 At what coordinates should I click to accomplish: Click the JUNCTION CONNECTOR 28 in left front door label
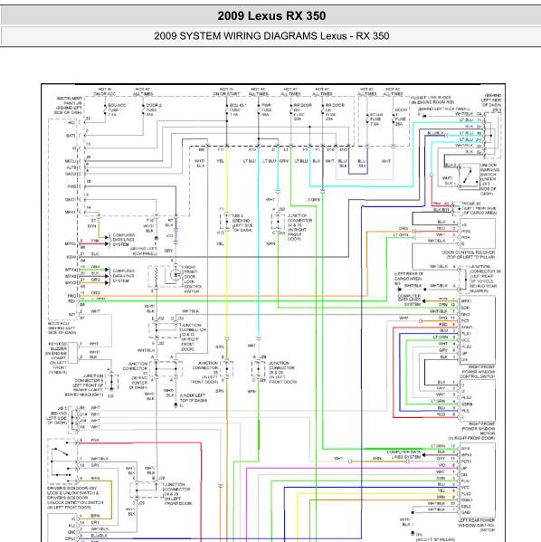pos(205,372)
